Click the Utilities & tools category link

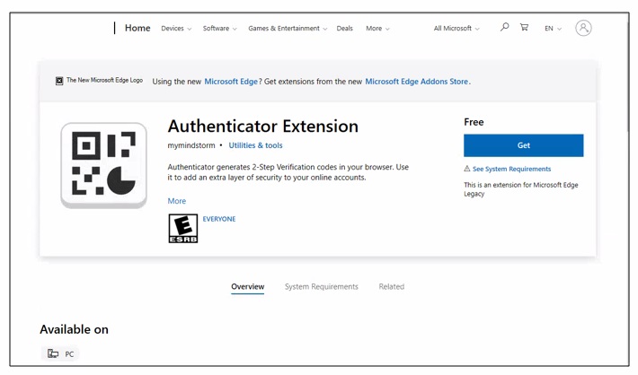[255, 145]
